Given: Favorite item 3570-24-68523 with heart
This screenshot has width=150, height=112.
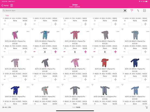Looking at the screenshot, I should click(x=62, y=29).
